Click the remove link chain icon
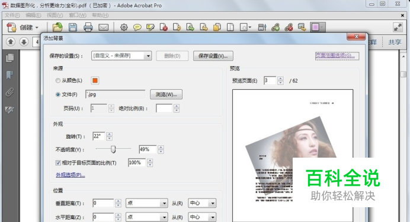Image resolution: width=410 pixels, height=222 pixels. pyautogui.click(x=289, y=27)
